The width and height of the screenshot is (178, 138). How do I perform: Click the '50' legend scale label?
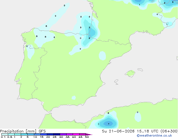coord(87,137)
